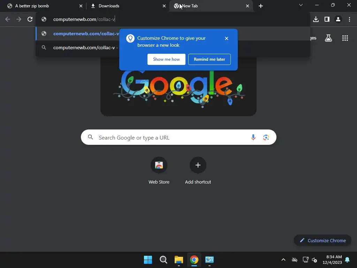The width and height of the screenshot is (357, 268).
Task: Click Remind me later button
Action: pyautogui.click(x=209, y=59)
